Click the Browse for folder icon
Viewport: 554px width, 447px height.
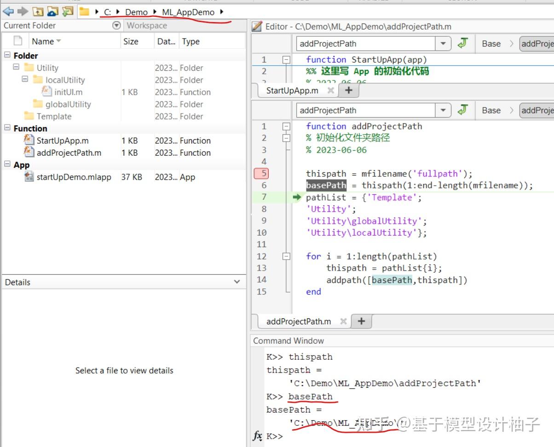click(68, 11)
